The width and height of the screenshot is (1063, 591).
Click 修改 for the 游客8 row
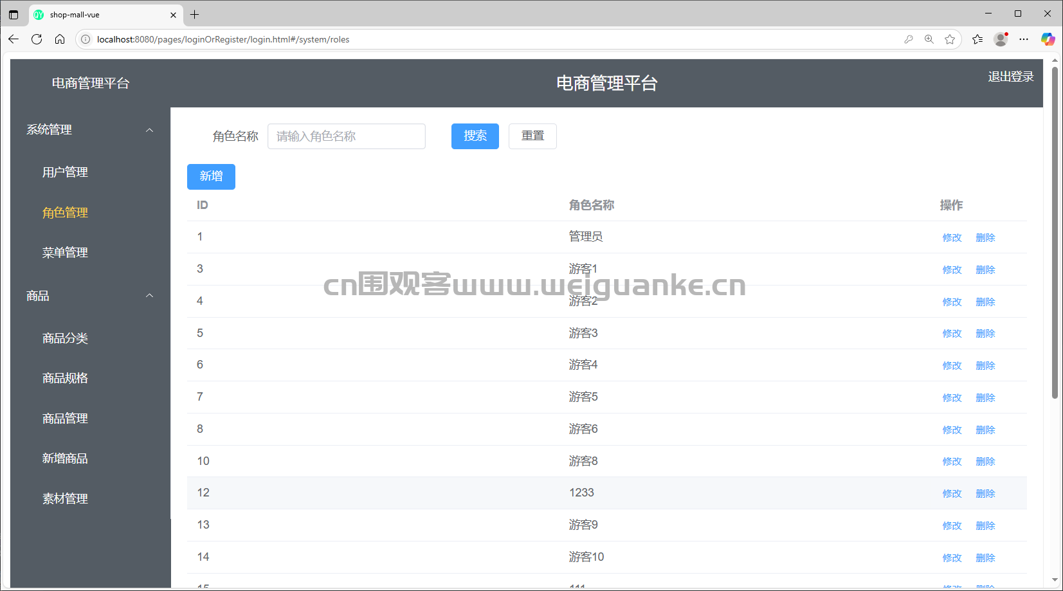(952, 462)
